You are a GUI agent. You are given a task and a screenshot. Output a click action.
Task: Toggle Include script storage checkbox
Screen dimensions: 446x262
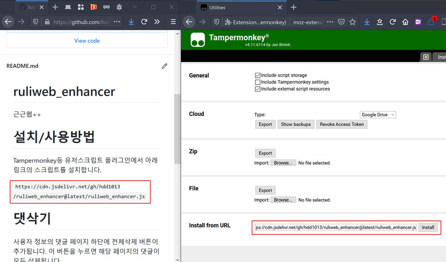coord(258,75)
